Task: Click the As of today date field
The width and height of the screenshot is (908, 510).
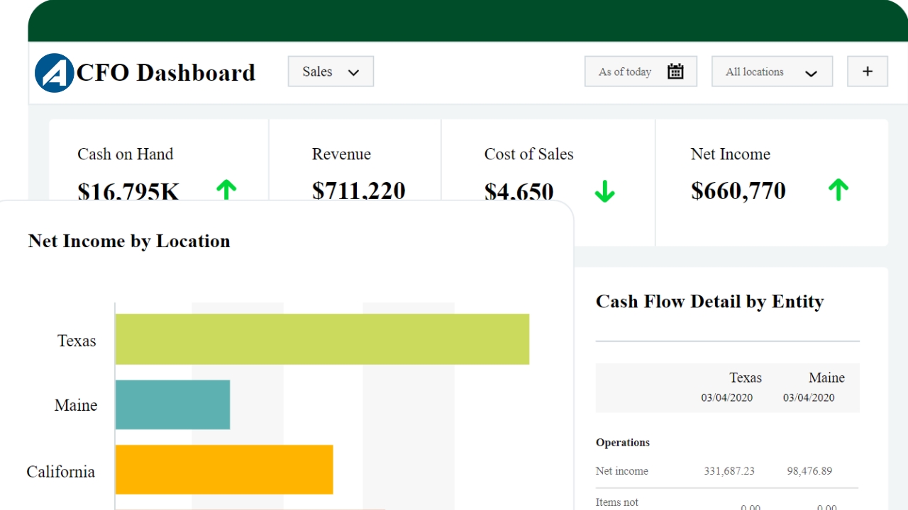Action: (641, 72)
